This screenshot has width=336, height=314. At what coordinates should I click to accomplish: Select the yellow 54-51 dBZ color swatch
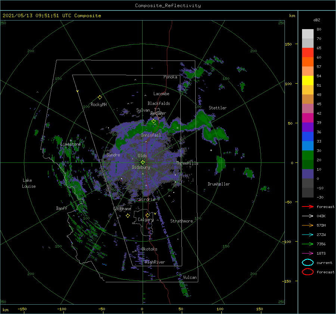[x=308, y=81]
